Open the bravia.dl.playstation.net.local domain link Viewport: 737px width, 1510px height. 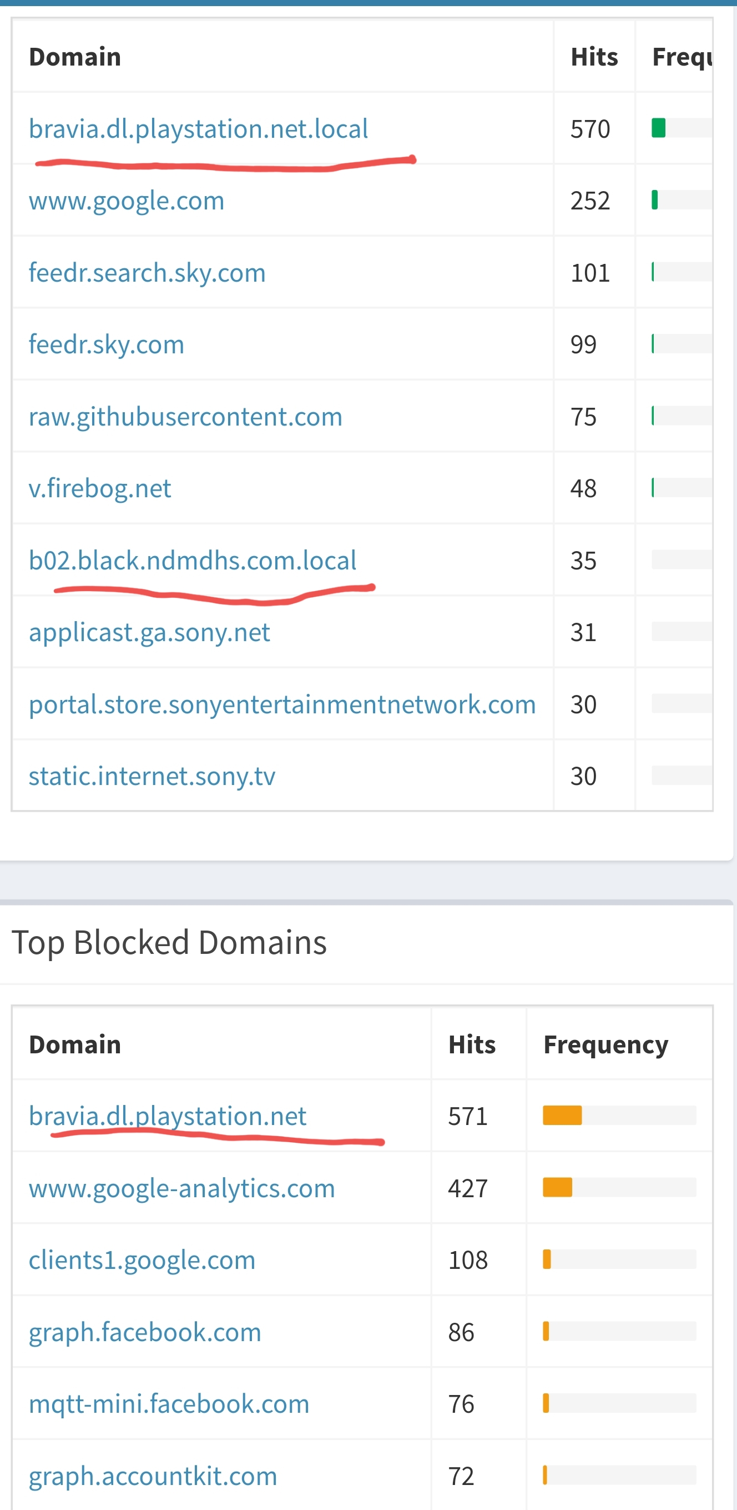pyautogui.click(x=199, y=129)
